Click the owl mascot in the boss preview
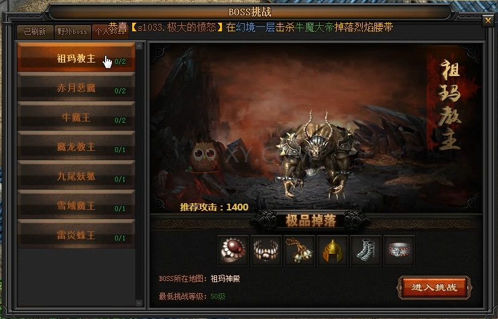 203,158
